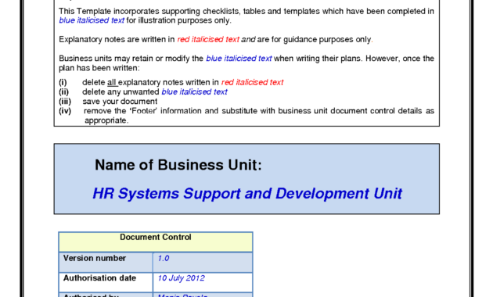This screenshot has width=493, height=297.
Task: Click list item (iii) 'save your document'
Action: [108, 102]
